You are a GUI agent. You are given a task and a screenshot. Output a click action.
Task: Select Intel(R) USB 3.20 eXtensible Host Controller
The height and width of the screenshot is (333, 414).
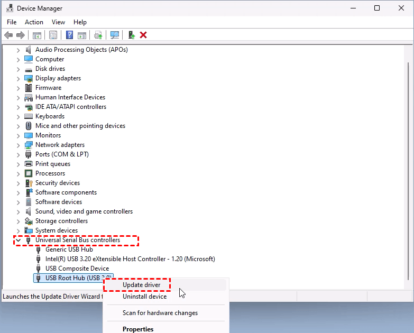[130, 259]
